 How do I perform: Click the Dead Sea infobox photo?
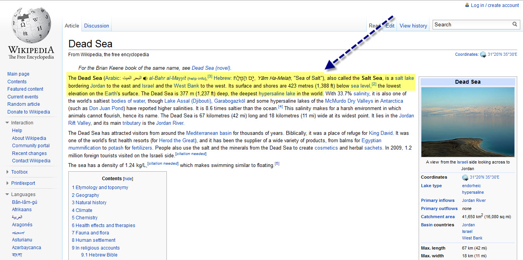pos(468,122)
